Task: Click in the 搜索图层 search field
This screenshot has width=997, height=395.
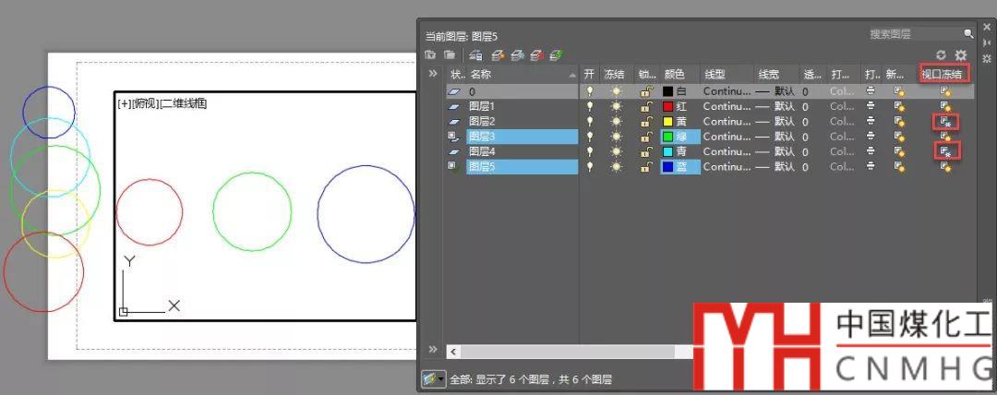Action: [x=914, y=34]
